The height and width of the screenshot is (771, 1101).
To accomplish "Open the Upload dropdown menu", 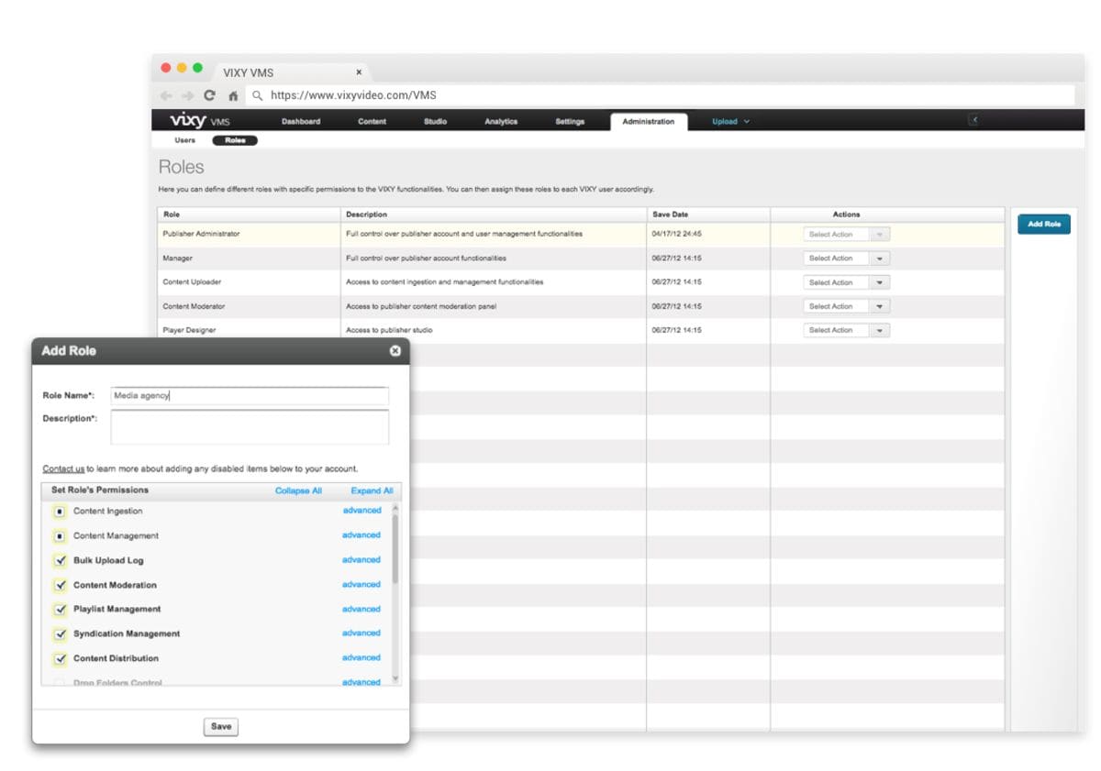I will [730, 121].
